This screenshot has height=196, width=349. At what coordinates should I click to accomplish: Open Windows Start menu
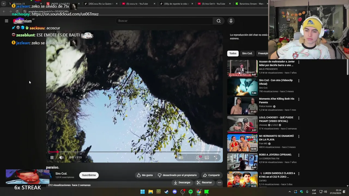click(143, 192)
